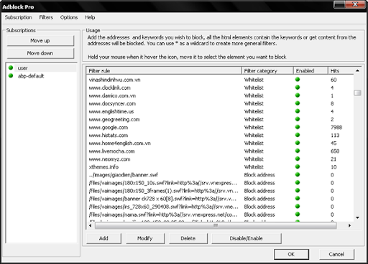The image size is (368, 264).
Task: Toggle enabled dot for www.geogreeting.com
Action: click(x=298, y=119)
